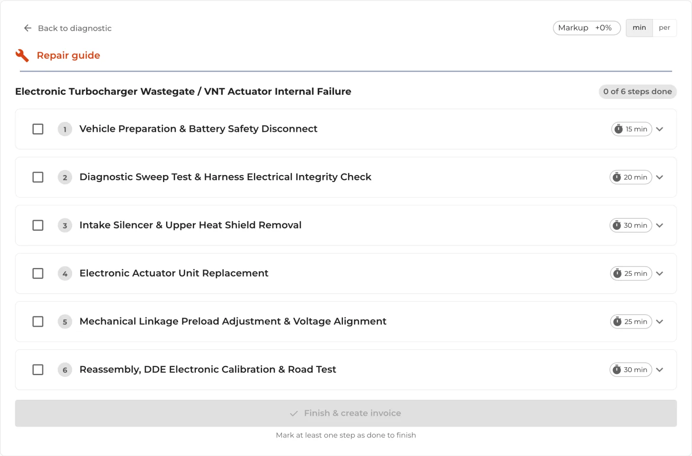Click the stopwatch icon on the 15 min badge
This screenshot has height=456, width=692.
(x=618, y=129)
